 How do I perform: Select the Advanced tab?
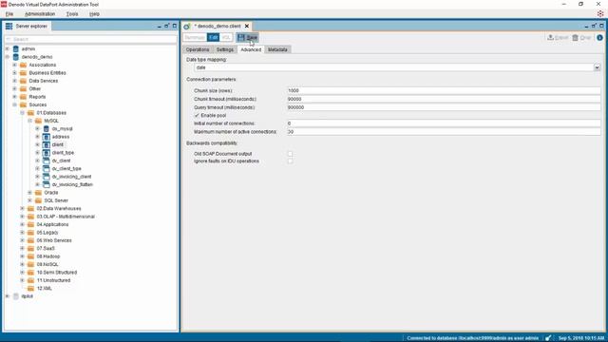coord(251,49)
